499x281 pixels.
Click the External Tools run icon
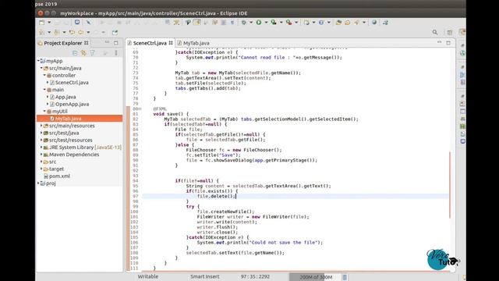[x=289, y=23]
